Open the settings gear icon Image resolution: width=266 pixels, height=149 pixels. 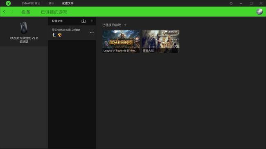pos(231,3)
